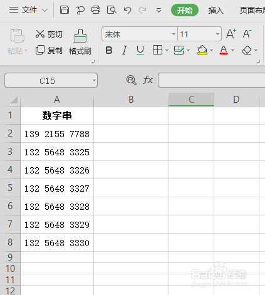The width and height of the screenshot is (265, 295).
Task: Click the 复制 copy button
Action: click(x=49, y=50)
